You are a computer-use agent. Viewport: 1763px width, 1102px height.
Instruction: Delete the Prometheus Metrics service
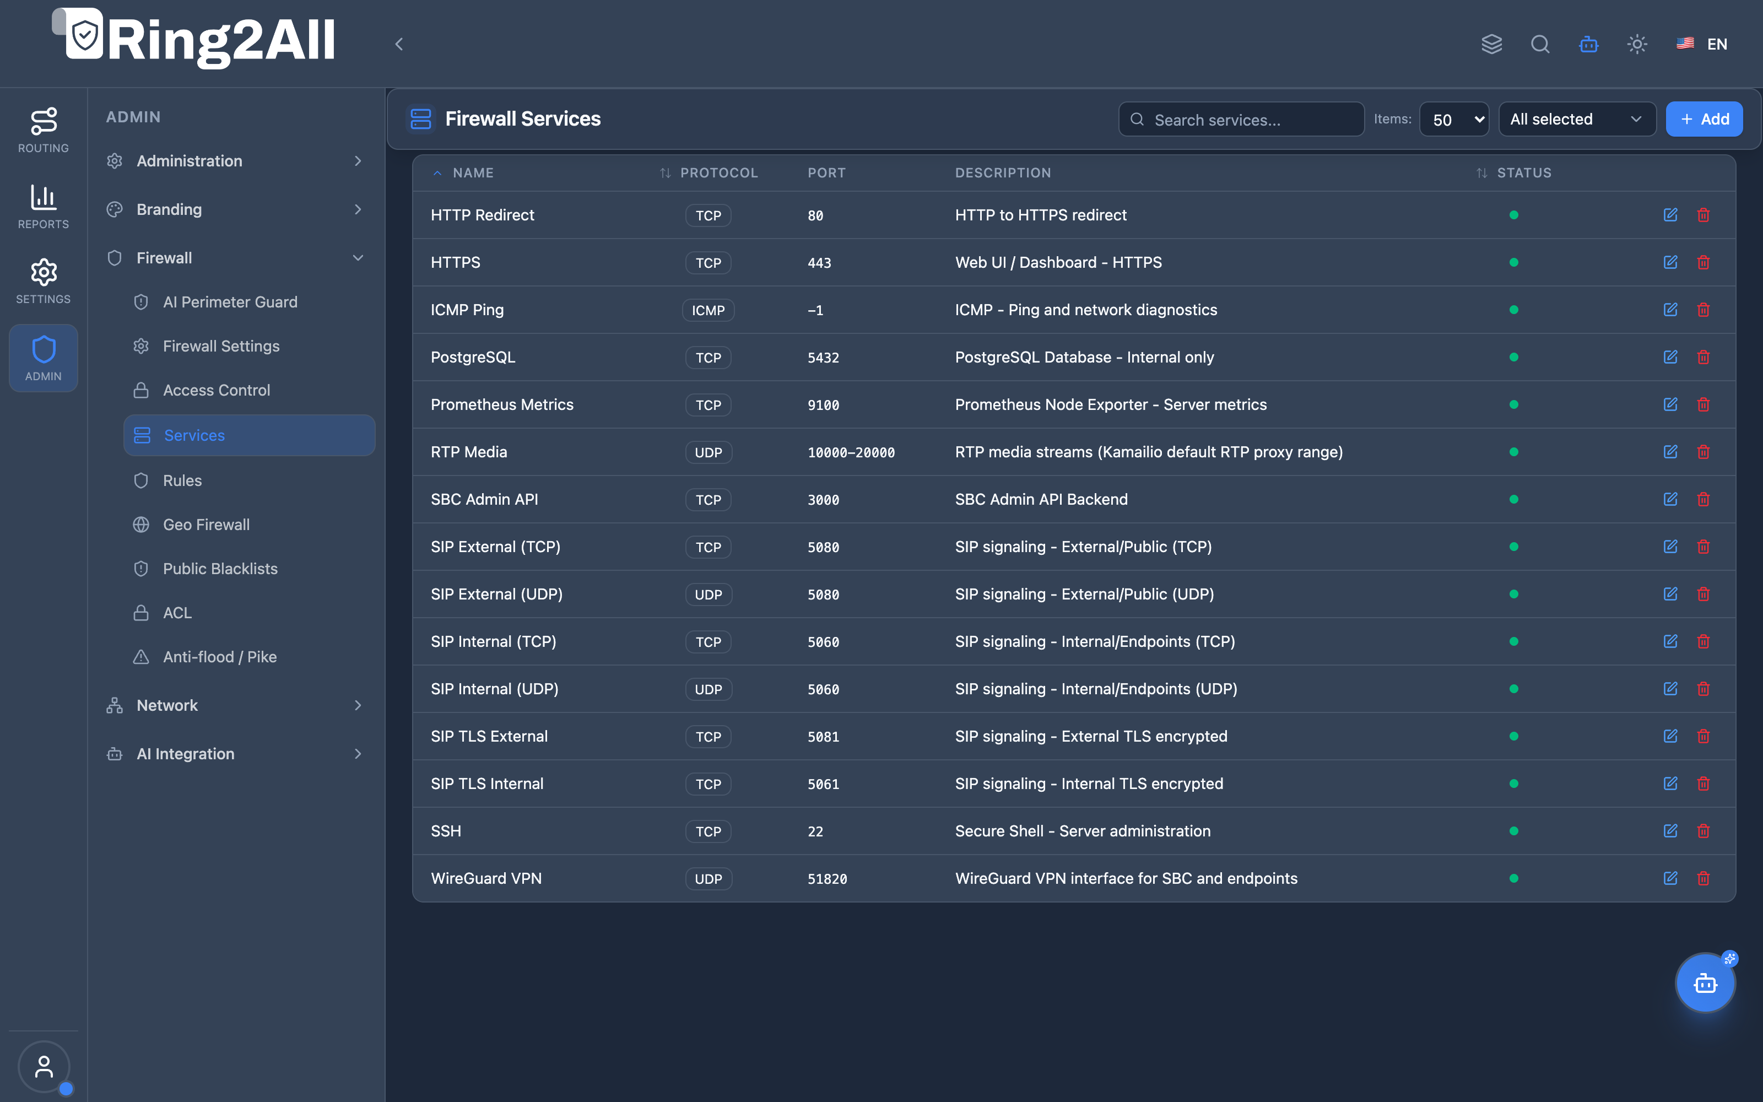tap(1703, 404)
